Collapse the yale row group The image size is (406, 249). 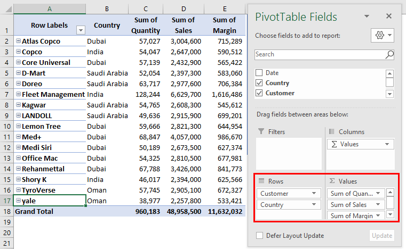pos(19,201)
